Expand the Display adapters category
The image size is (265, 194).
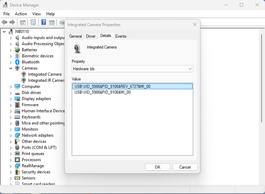pyautogui.click(x=11, y=99)
